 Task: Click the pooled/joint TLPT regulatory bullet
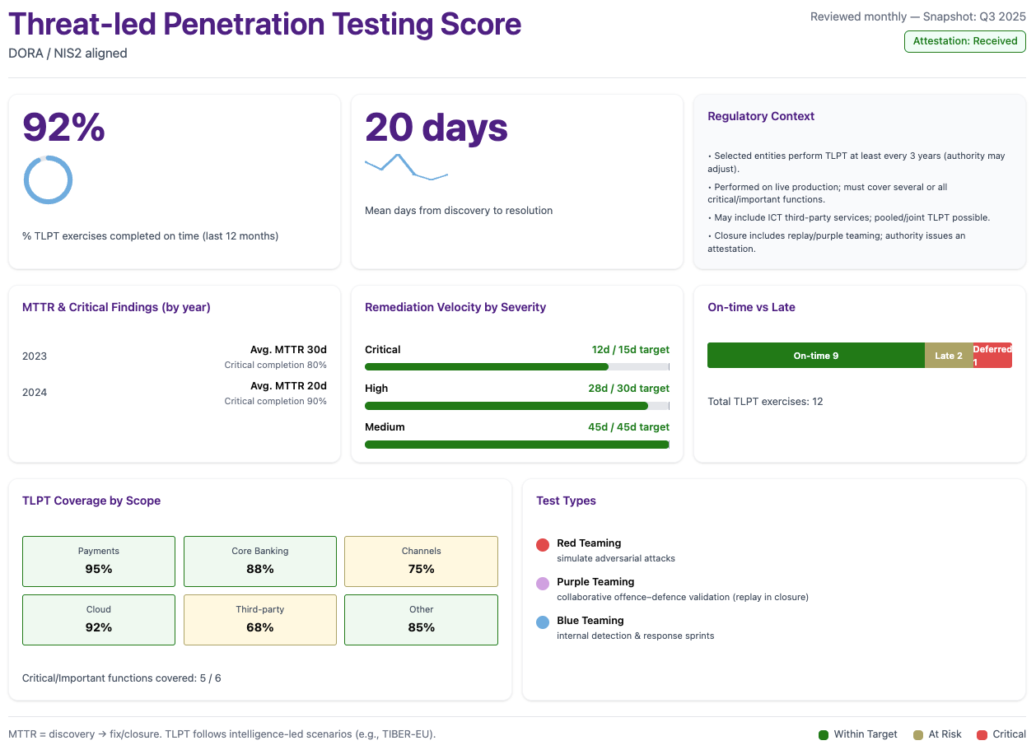pos(849,217)
